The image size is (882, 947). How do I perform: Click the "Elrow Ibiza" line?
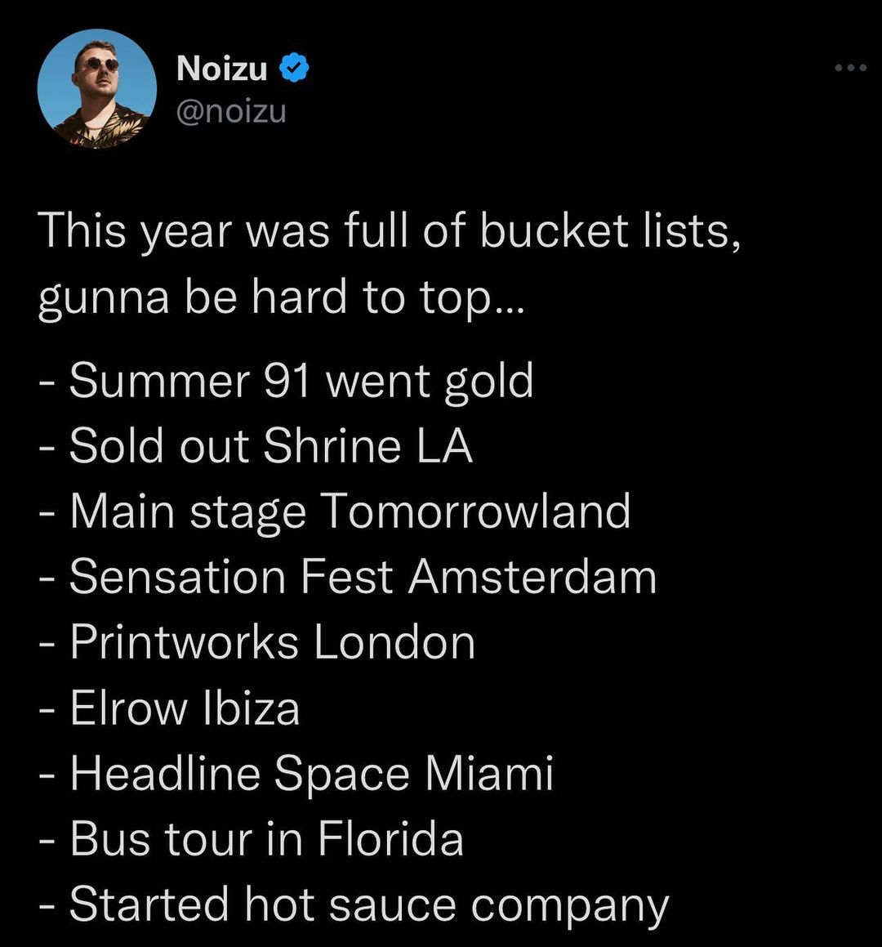pyautogui.click(x=170, y=708)
